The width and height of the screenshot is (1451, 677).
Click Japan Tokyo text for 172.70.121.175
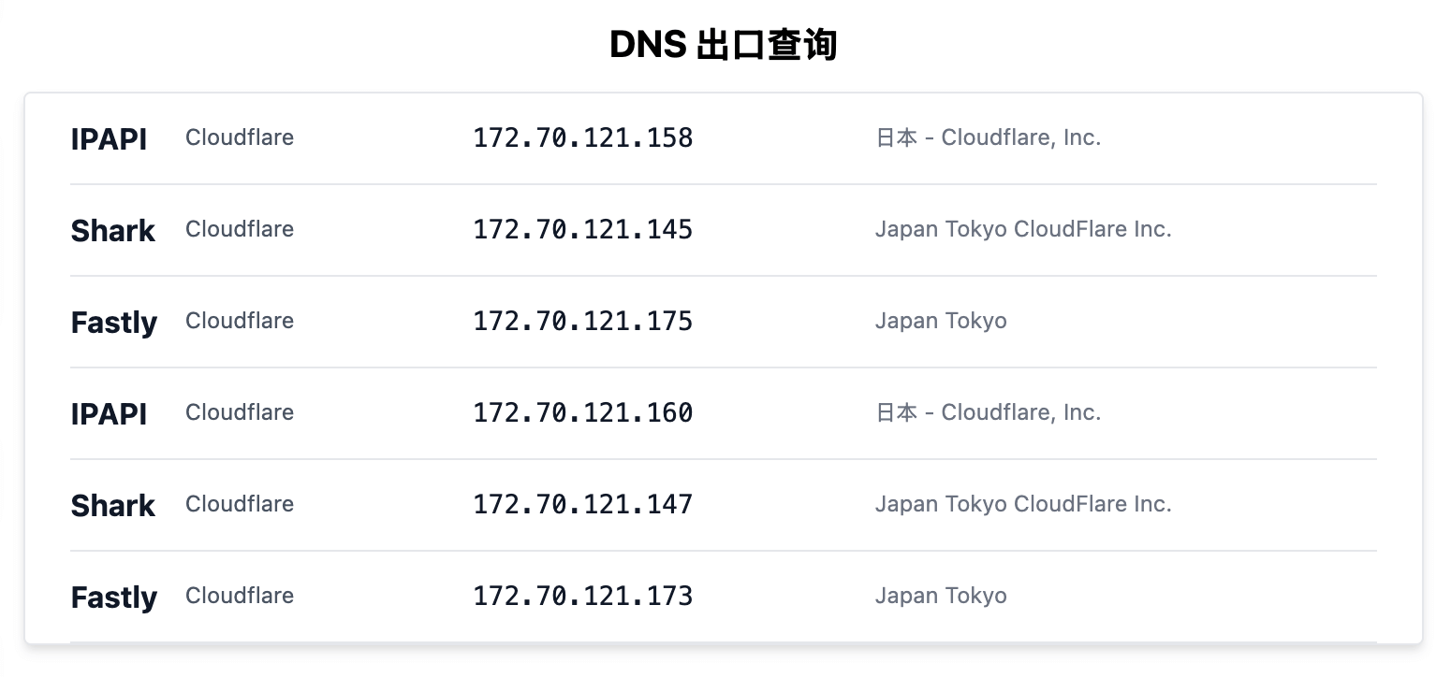(x=941, y=322)
